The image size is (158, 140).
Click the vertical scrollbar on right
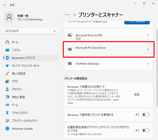click(157, 67)
